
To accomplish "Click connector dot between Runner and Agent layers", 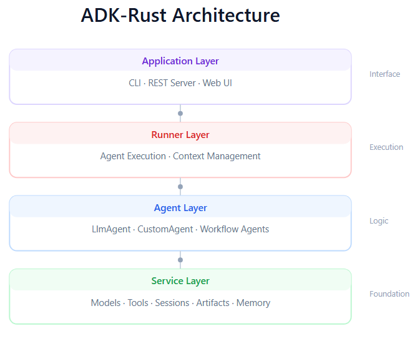I will pyautogui.click(x=180, y=187).
